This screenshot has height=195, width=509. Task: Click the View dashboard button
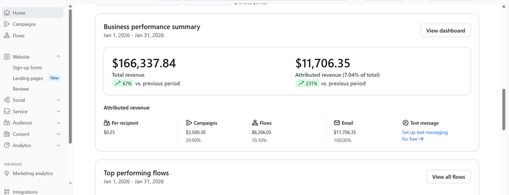(x=446, y=31)
